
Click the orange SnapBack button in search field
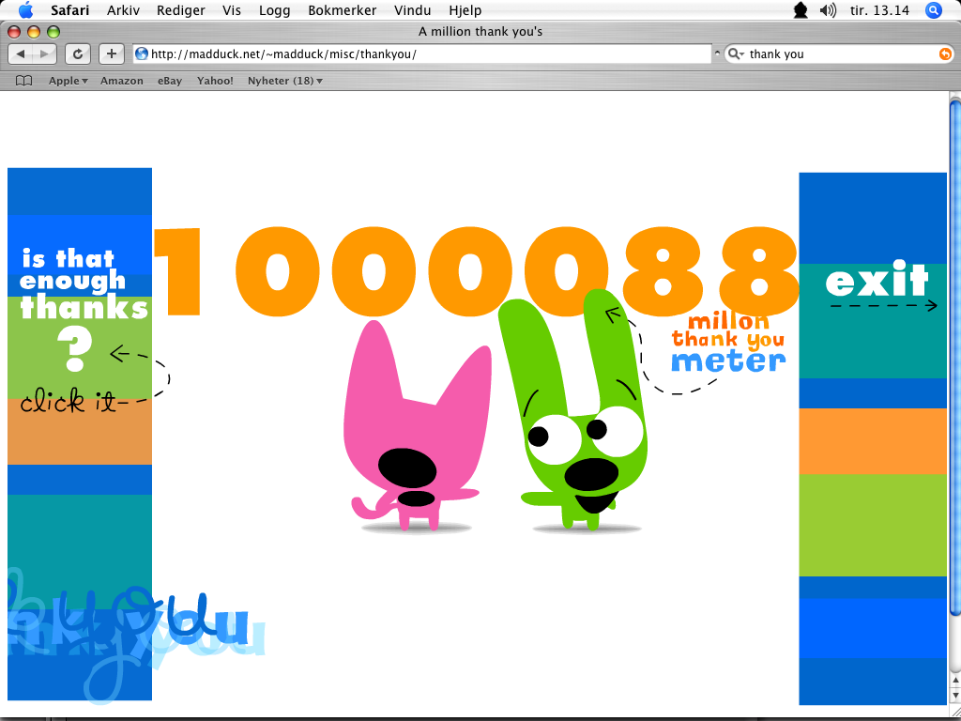coord(945,54)
